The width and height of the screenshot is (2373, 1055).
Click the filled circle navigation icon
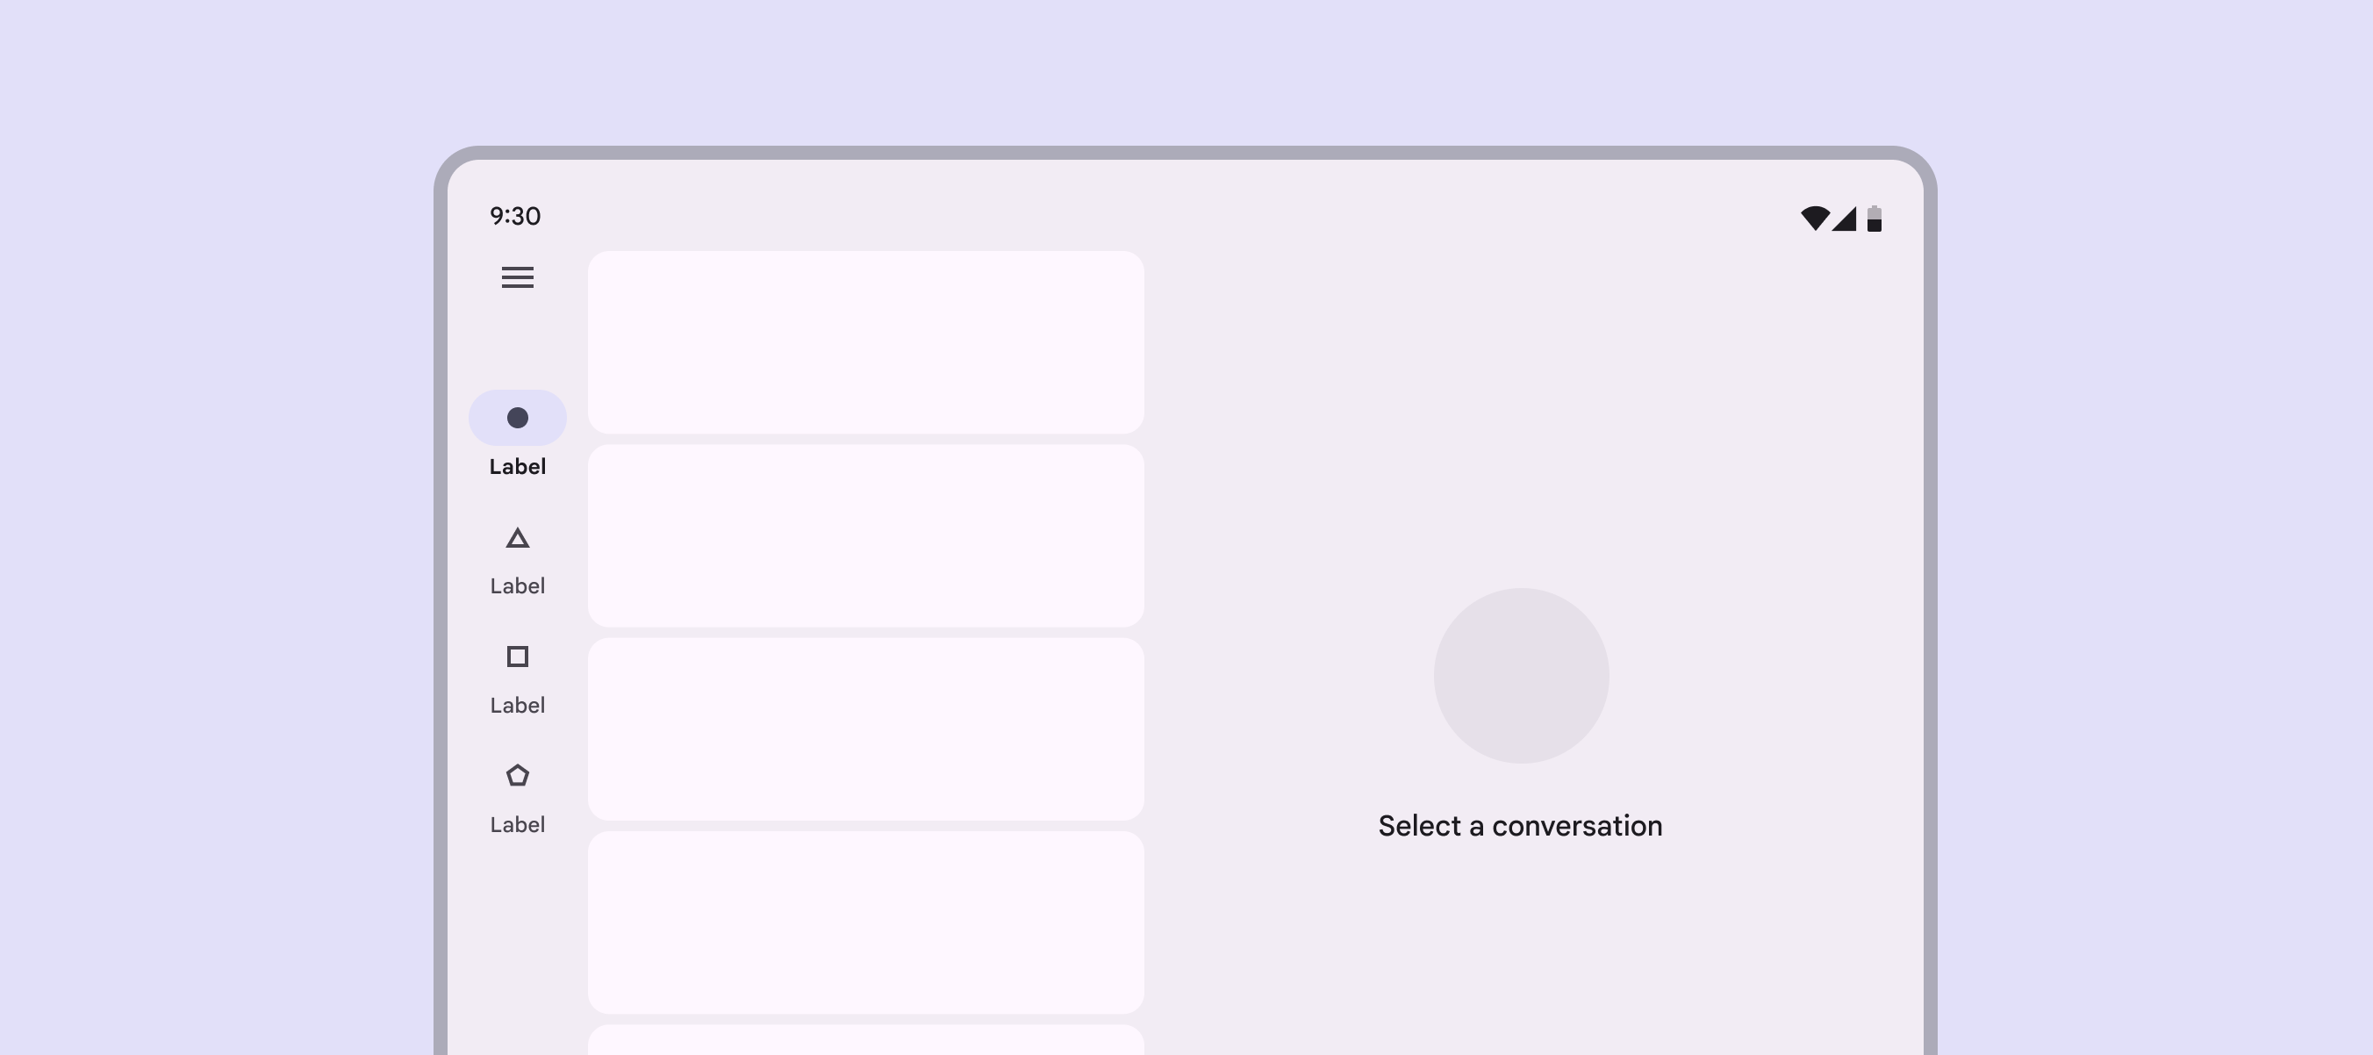pyautogui.click(x=517, y=419)
